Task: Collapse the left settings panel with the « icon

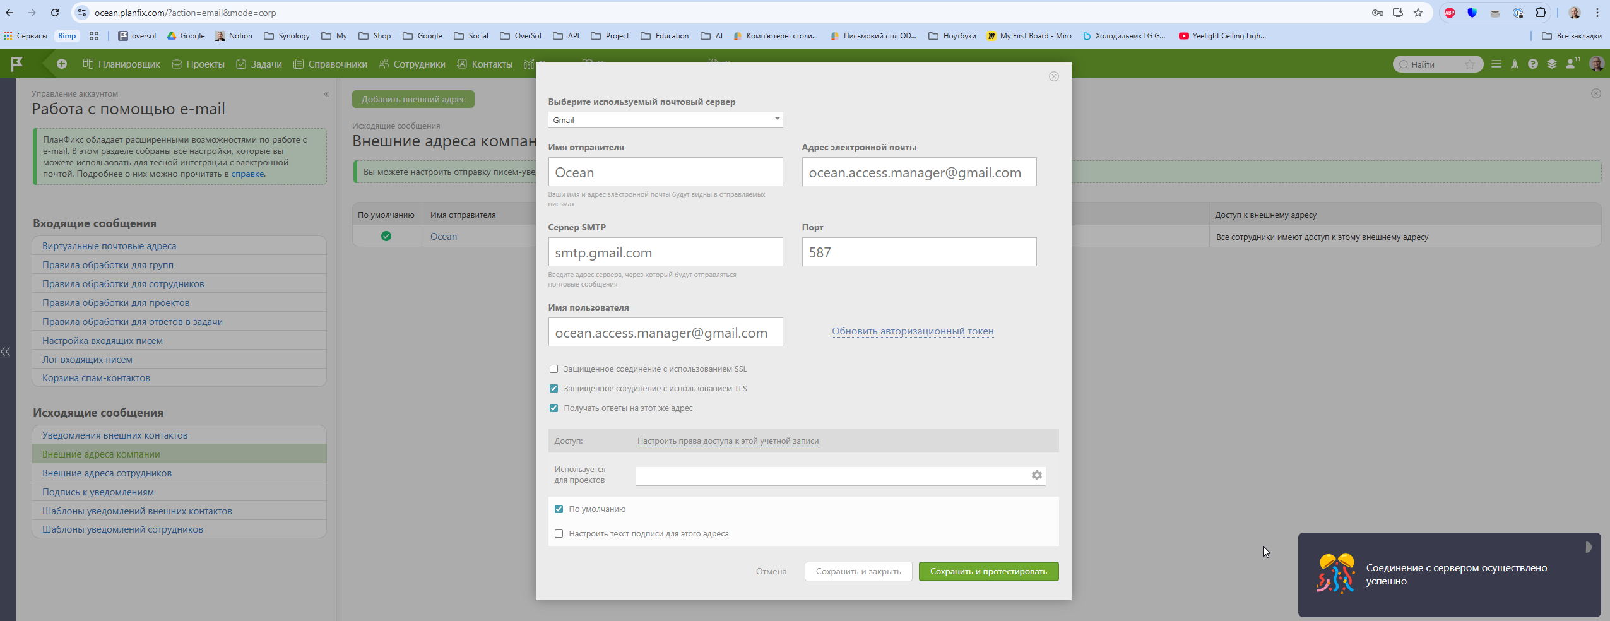Action: pos(326,94)
